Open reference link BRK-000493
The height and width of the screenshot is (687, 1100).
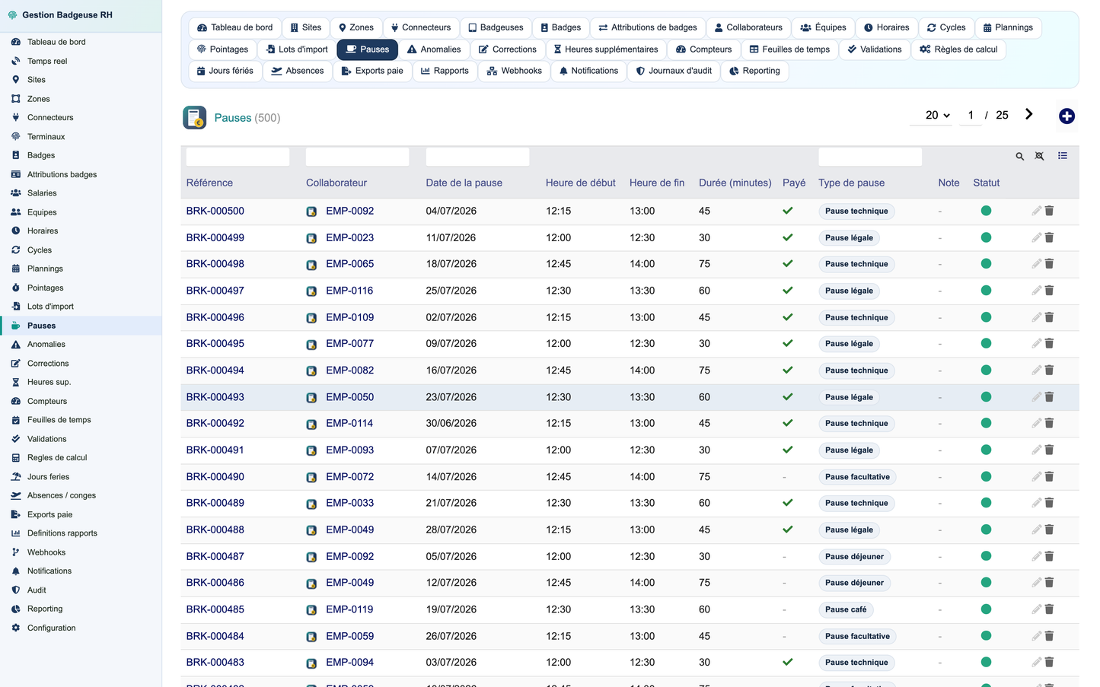click(x=215, y=397)
